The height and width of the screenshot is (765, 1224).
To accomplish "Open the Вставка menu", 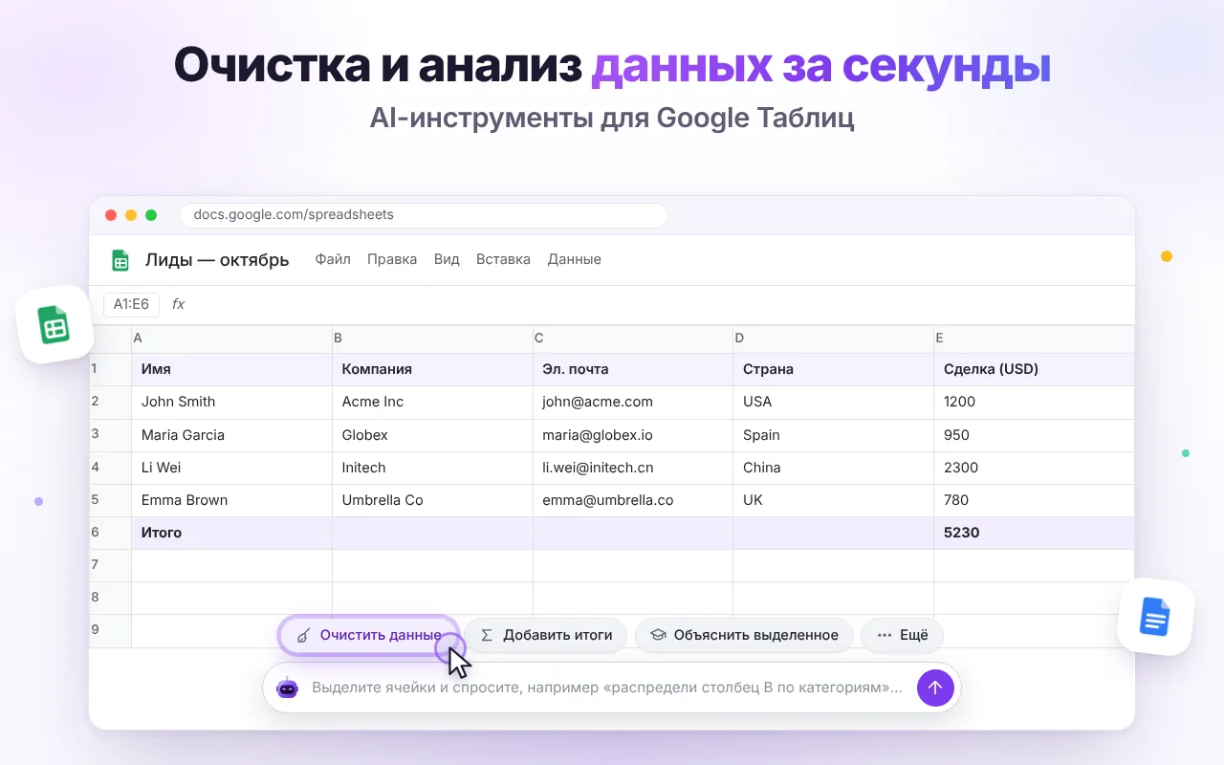I will pyautogui.click(x=503, y=259).
